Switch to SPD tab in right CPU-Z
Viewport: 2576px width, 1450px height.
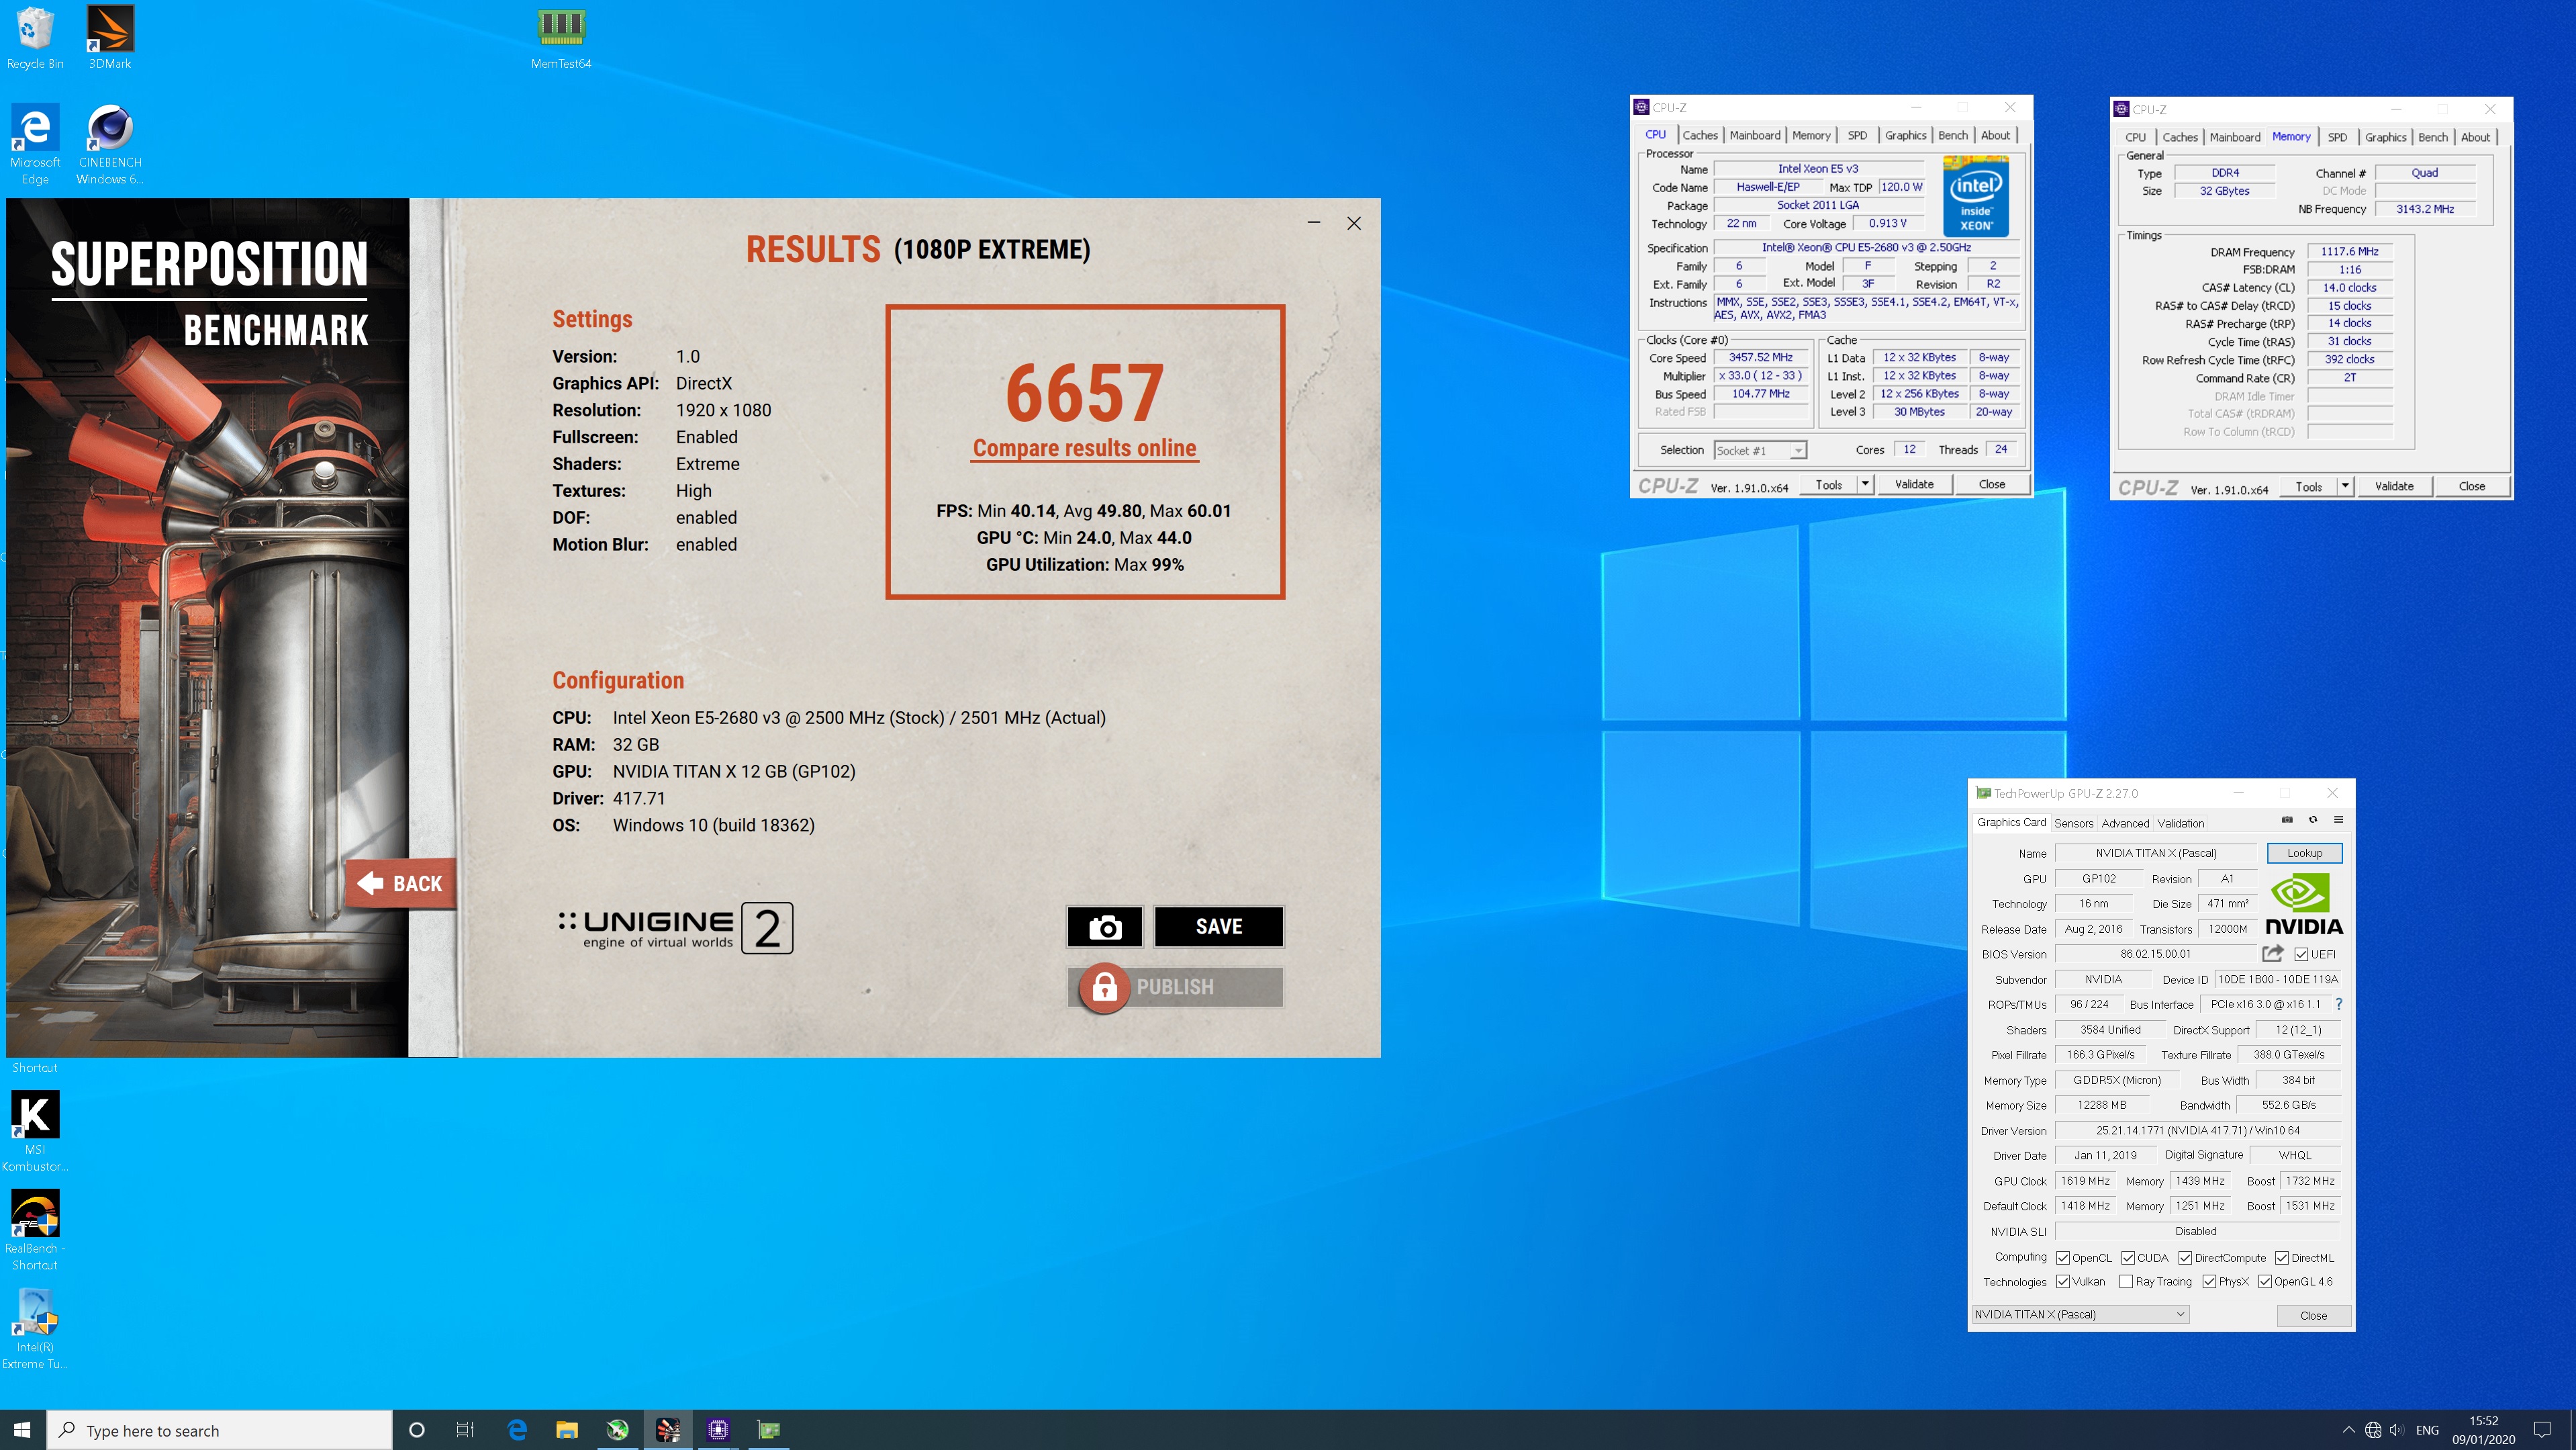tap(2337, 137)
